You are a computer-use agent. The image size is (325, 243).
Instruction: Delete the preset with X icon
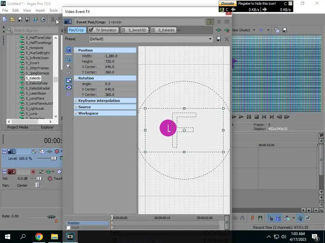pos(227,39)
